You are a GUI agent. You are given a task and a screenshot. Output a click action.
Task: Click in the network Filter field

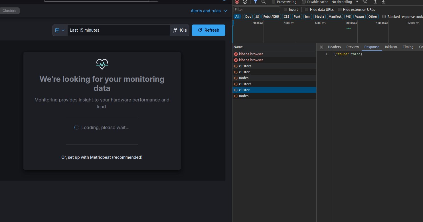[257, 9]
